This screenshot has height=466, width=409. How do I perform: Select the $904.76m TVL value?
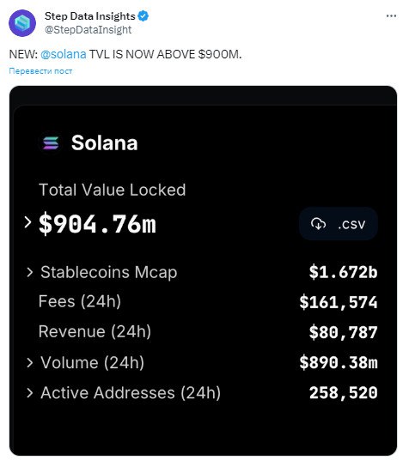tap(97, 223)
